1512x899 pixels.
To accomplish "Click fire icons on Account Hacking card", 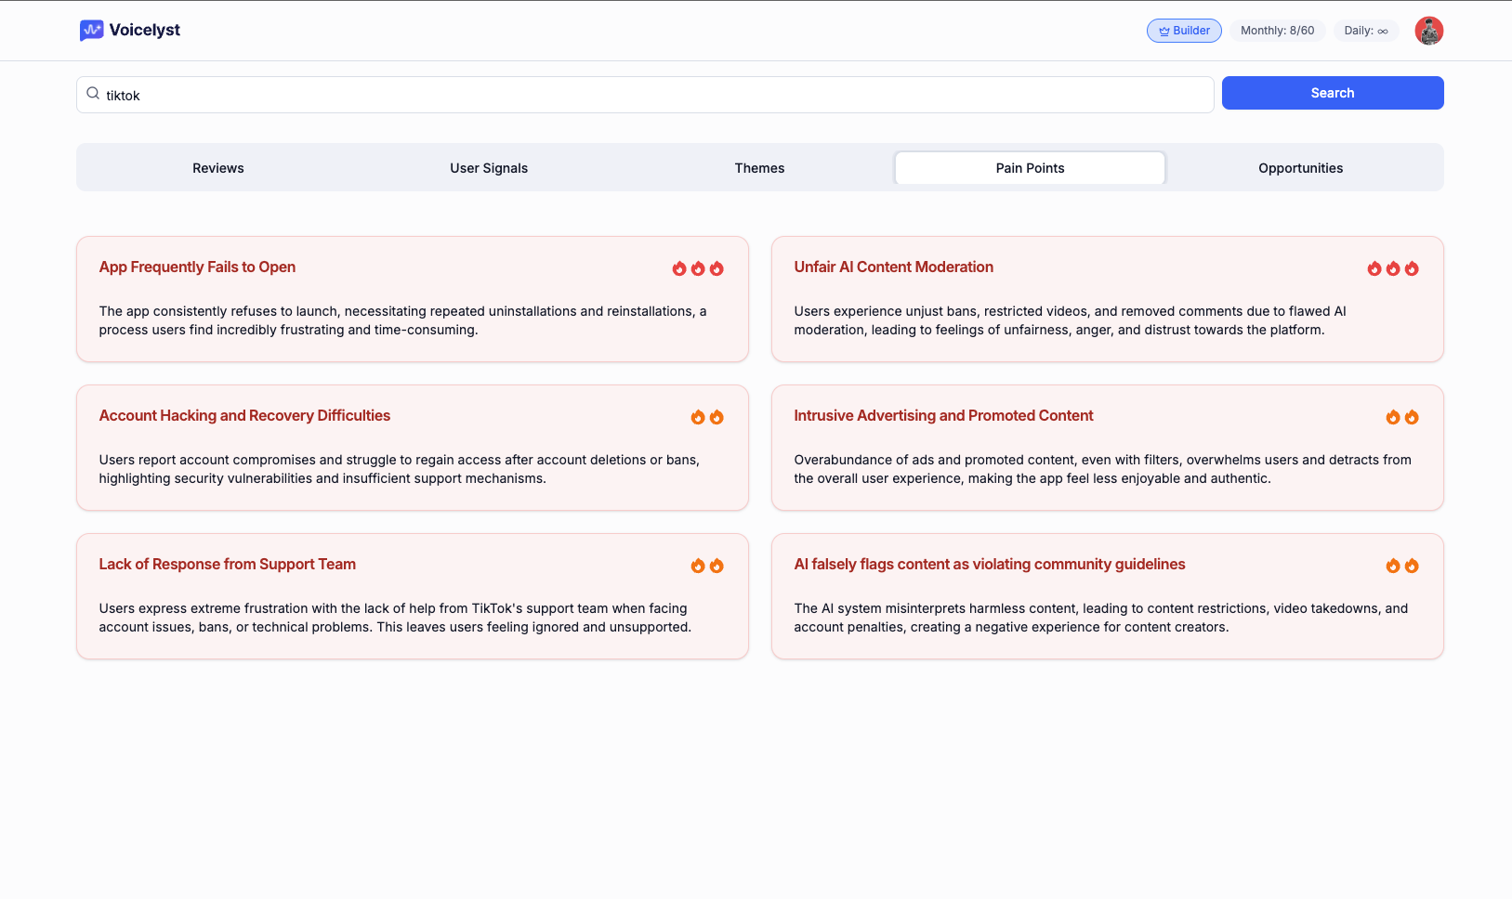I will coord(707,417).
